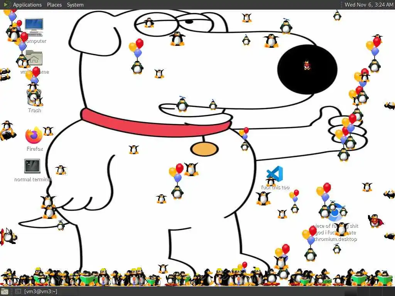The image size is (395, 296).
Task: Select the Trash desktop icon
Action: tap(34, 98)
